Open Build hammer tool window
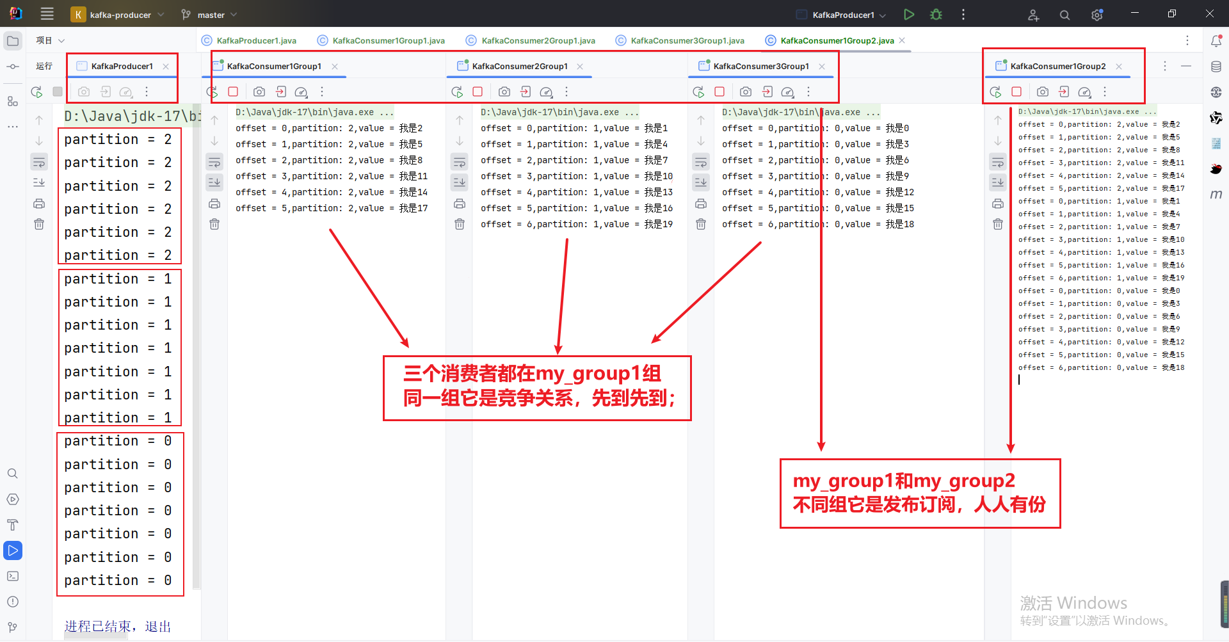Screen dimensions: 1229x642 [13, 525]
